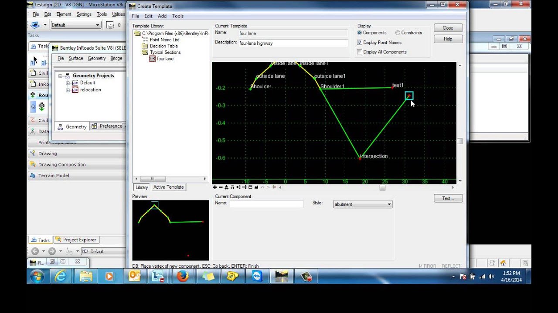Image resolution: width=558 pixels, height=313 pixels.
Task: Click the Help button in Create Template
Action: (448, 39)
